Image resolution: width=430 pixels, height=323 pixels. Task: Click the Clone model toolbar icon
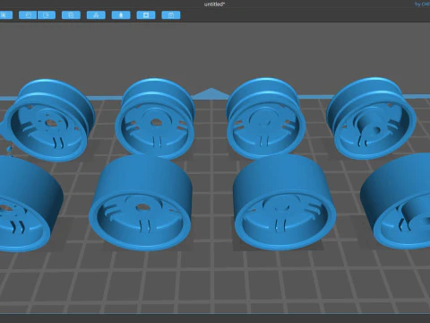point(71,15)
